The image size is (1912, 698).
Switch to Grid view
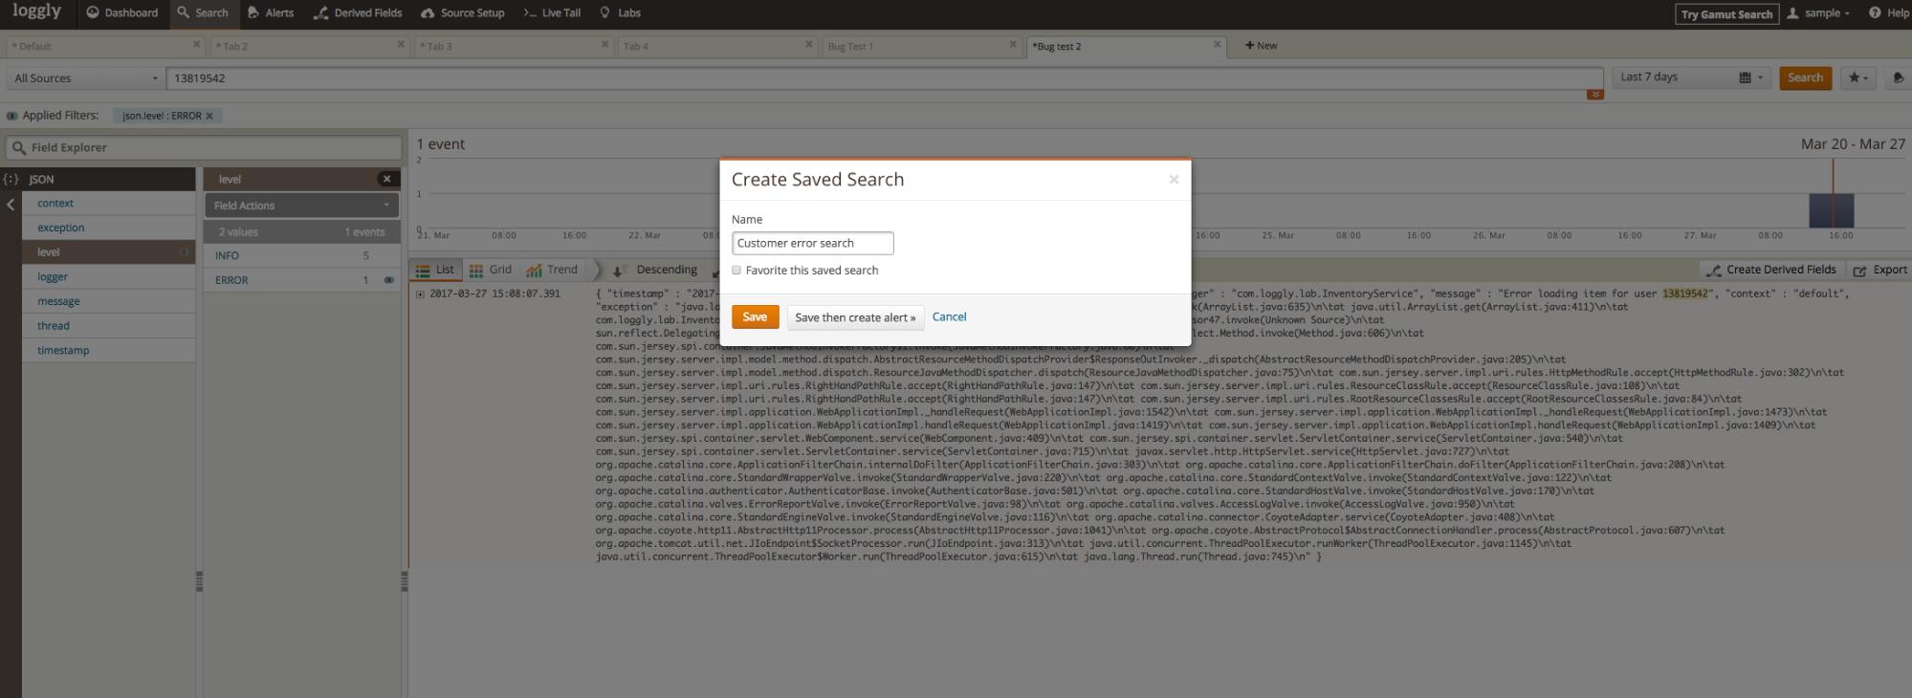pos(490,271)
